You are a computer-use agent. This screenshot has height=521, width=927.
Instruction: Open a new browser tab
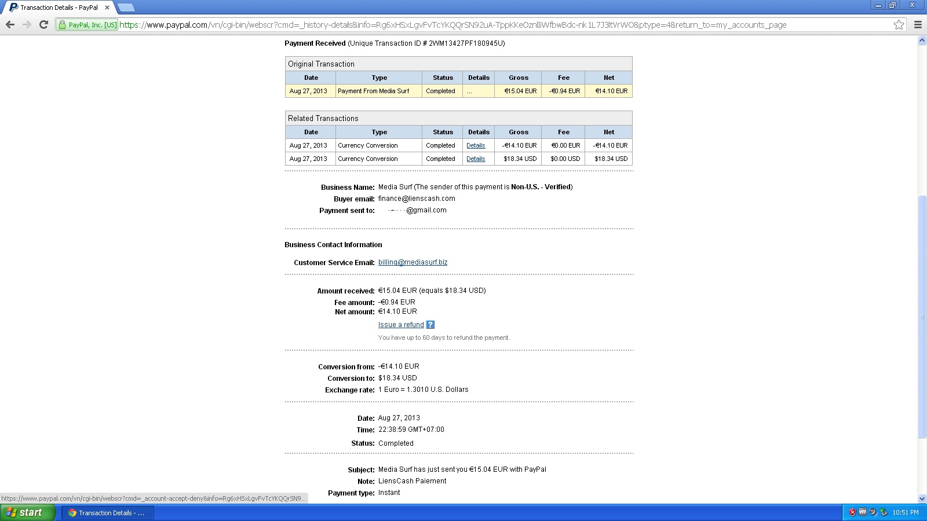pyautogui.click(x=126, y=8)
